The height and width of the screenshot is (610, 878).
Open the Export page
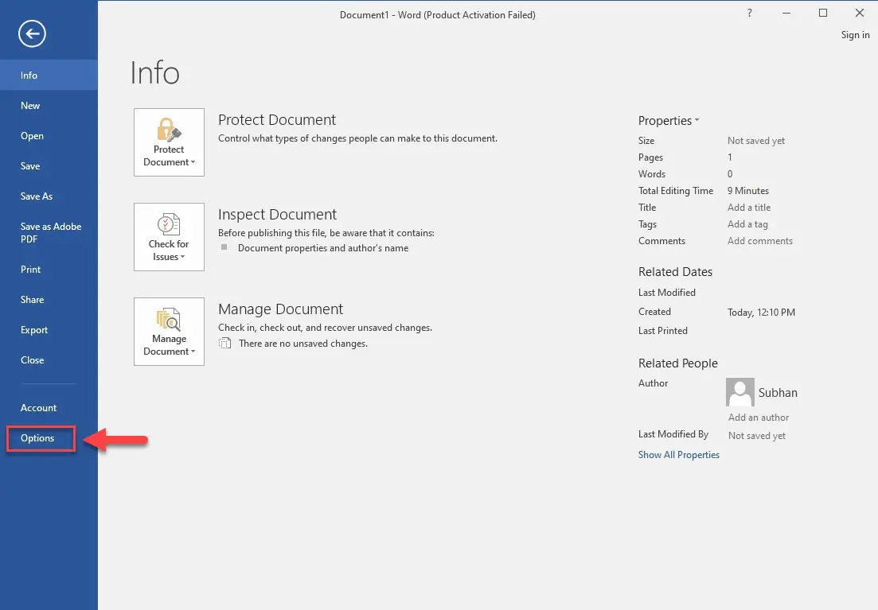click(49, 329)
